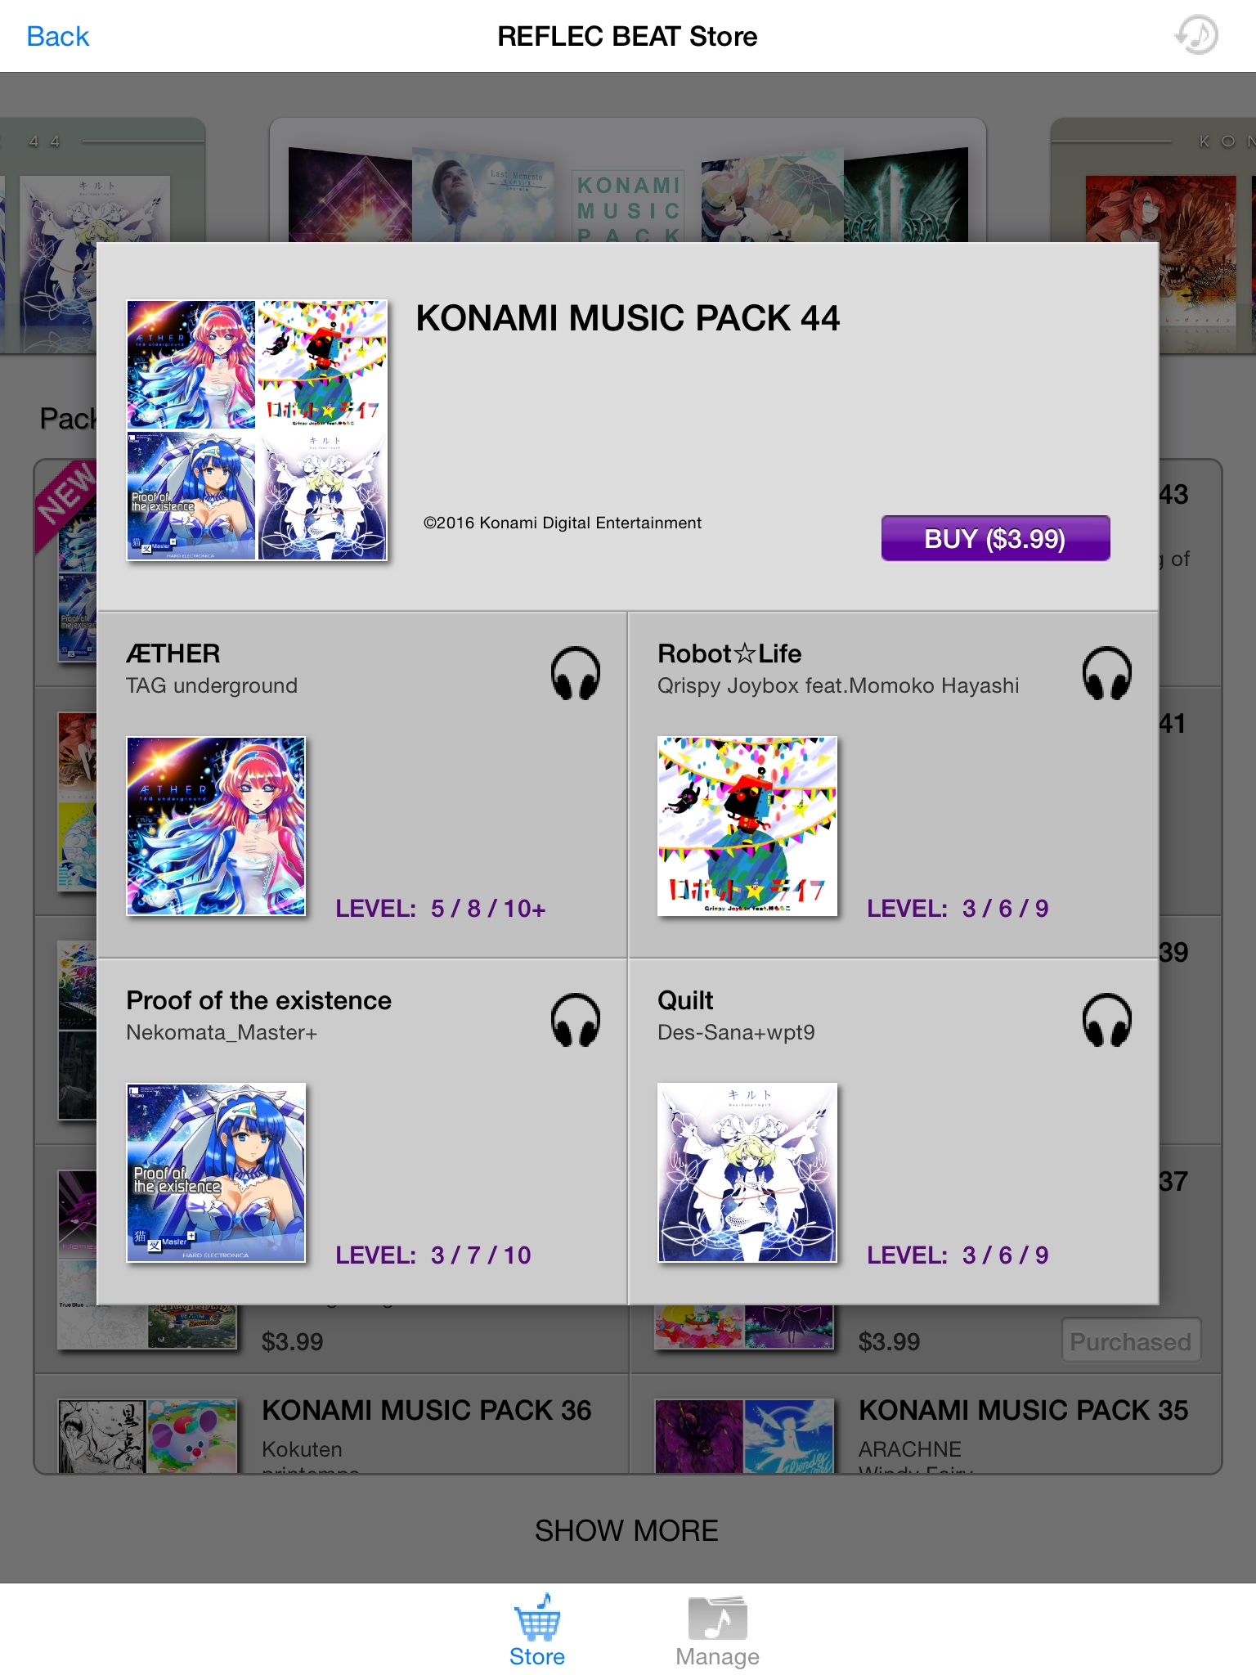Tap the KONAMI MUSIC PACK banner carousel
Viewport: 1256px width, 1675px height.
coord(628,180)
